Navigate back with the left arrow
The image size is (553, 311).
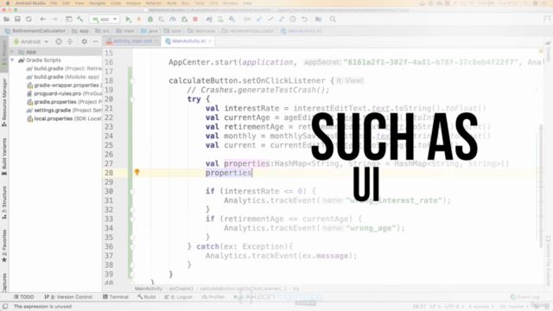point(43,19)
